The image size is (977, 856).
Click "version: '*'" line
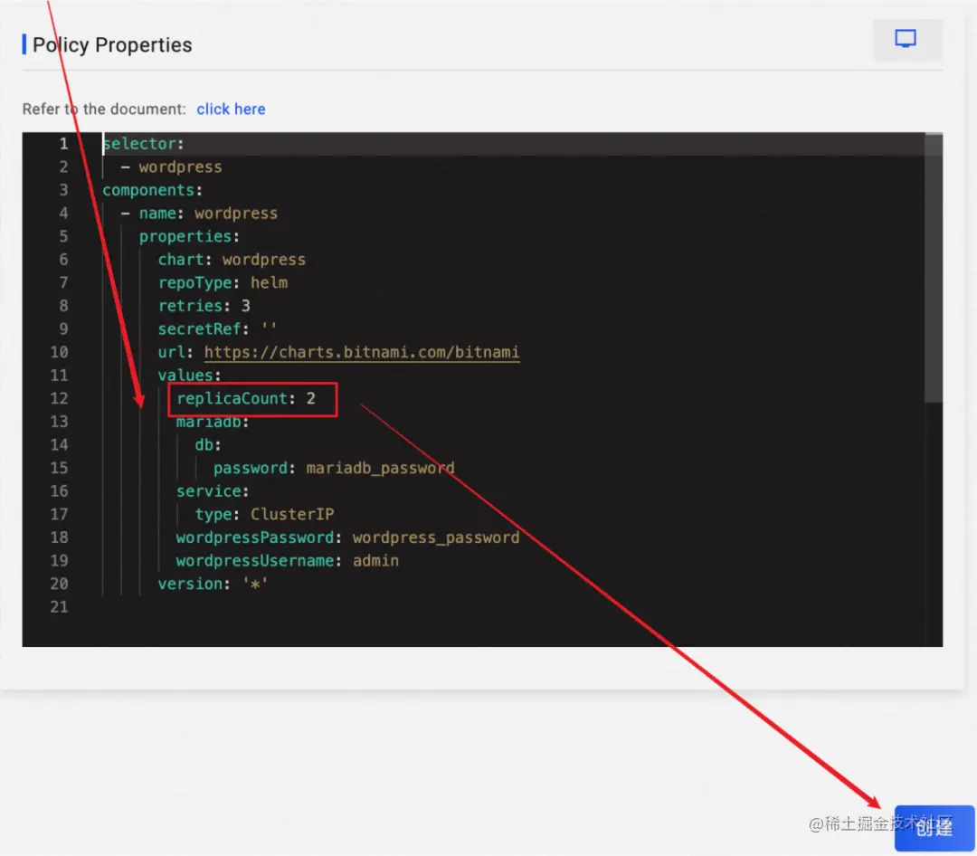tap(213, 584)
